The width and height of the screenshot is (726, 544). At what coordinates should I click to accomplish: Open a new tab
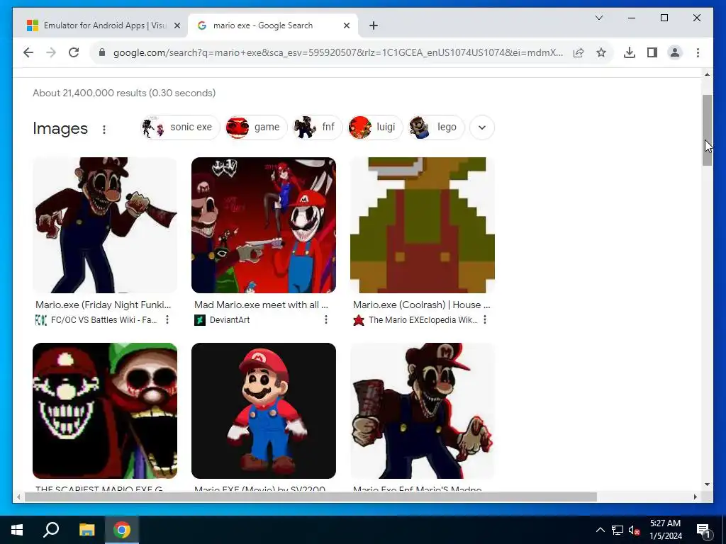[x=374, y=25]
